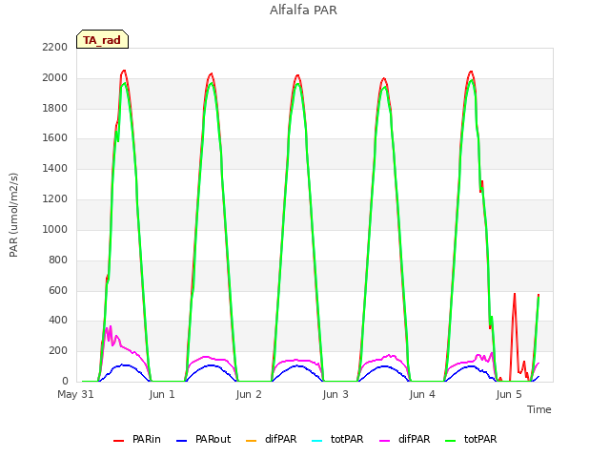This screenshot has width=610, height=458.
Task: Click the magenta difPAR peak on May 31
Action: point(111,326)
